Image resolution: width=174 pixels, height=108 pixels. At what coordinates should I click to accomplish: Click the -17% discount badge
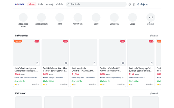pos(151,41)
